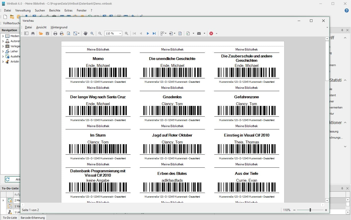Click the help question mark icon
This screenshot has height=220, width=351.
(346, 10)
